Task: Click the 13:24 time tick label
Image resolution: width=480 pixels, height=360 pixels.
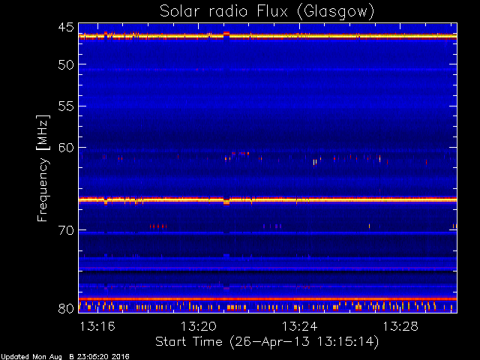Action: pos(299,327)
